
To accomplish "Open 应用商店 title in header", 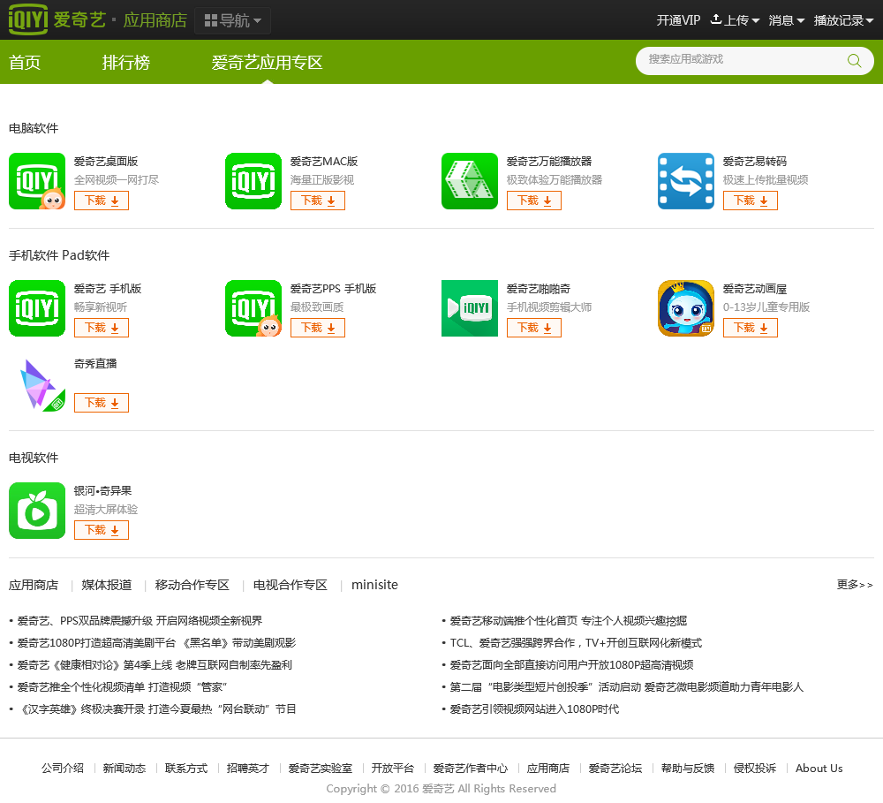I will (x=155, y=20).
